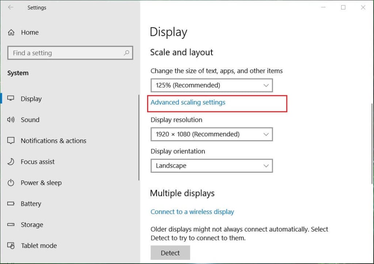374x264 pixels.
Task: Click the Battery icon in sidebar
Action: (11, 203)
